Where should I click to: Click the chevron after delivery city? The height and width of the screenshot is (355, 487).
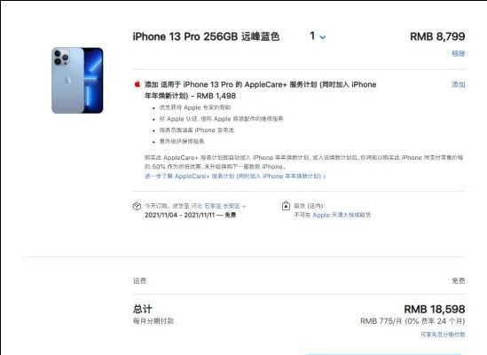pyautogui.click(x=244, y=207)
